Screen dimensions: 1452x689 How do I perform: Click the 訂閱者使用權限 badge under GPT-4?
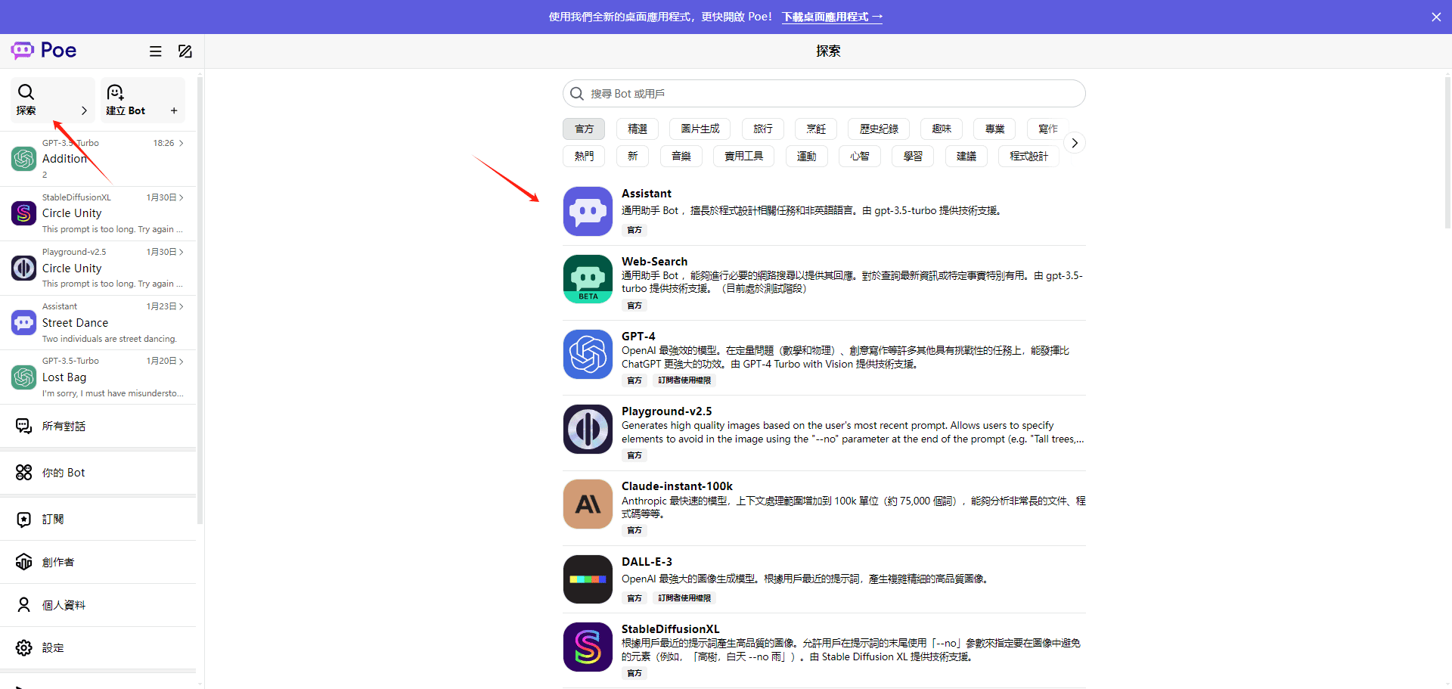point(684,380)
